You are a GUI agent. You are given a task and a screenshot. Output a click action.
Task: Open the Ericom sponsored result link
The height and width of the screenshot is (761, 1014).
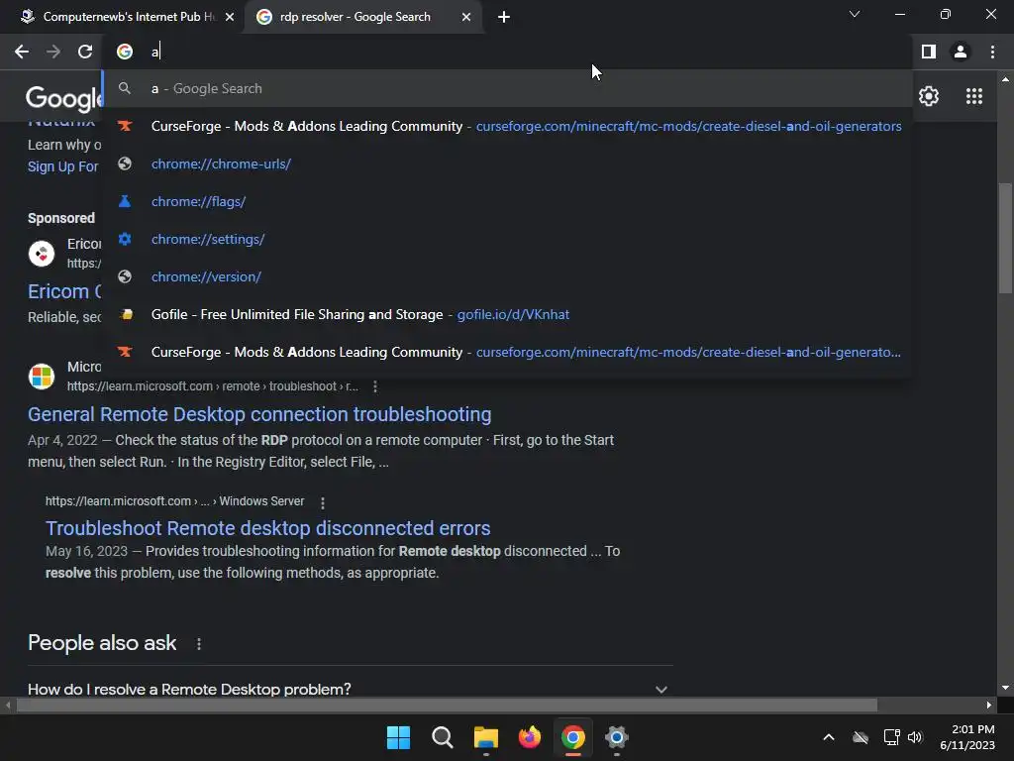click(x=64, y=291)
